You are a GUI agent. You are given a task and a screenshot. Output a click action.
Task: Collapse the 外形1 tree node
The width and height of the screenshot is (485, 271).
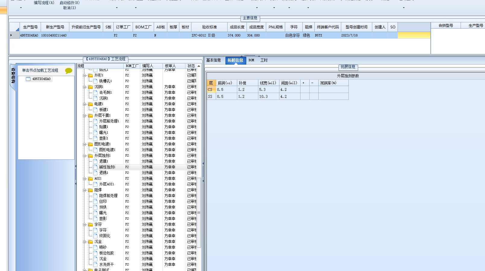click(x=85, y=75)
